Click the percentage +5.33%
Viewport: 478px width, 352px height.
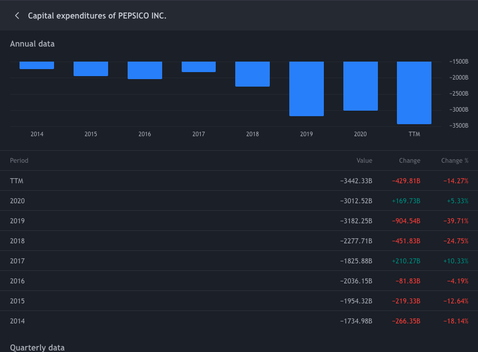pyautogui.click(x=457, y=201)
